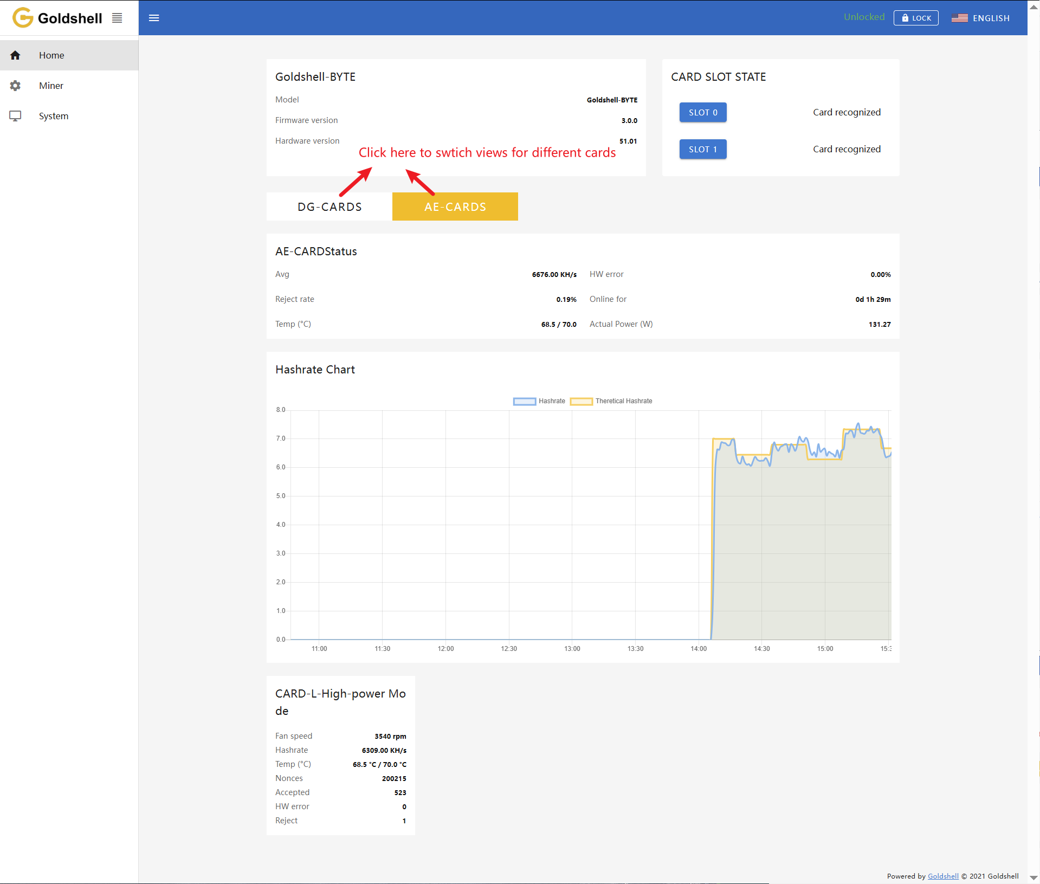
Task: Click card Hashrate value 6309.00 KH/s
Action: pyautogui.click(x=384, y=751)
